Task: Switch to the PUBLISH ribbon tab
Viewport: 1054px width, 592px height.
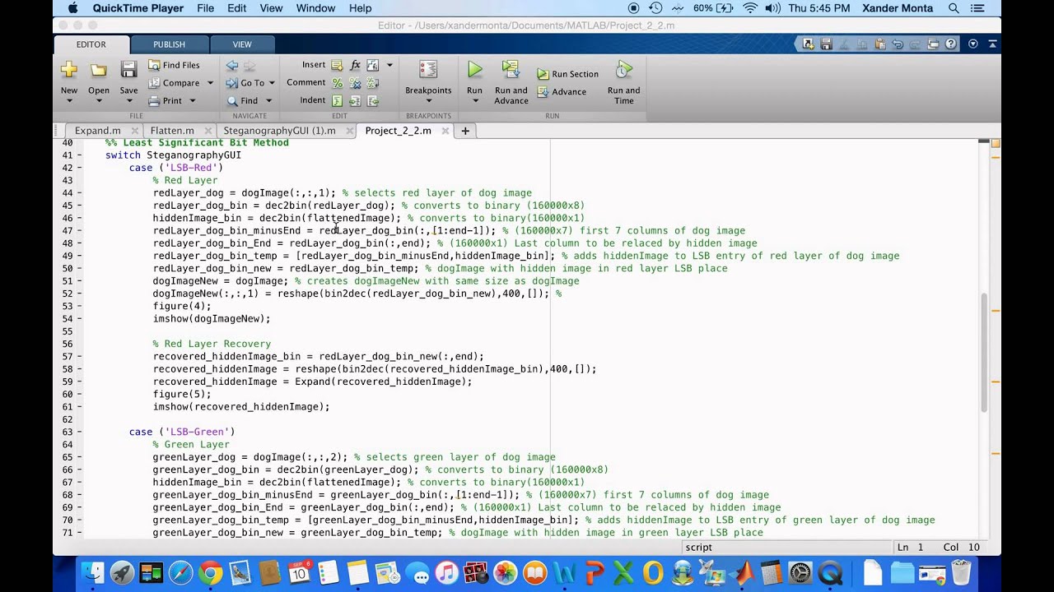Action: click(x=169, y=44)
